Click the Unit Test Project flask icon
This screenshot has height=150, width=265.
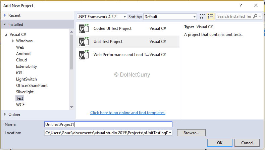(x=84, y=42)
